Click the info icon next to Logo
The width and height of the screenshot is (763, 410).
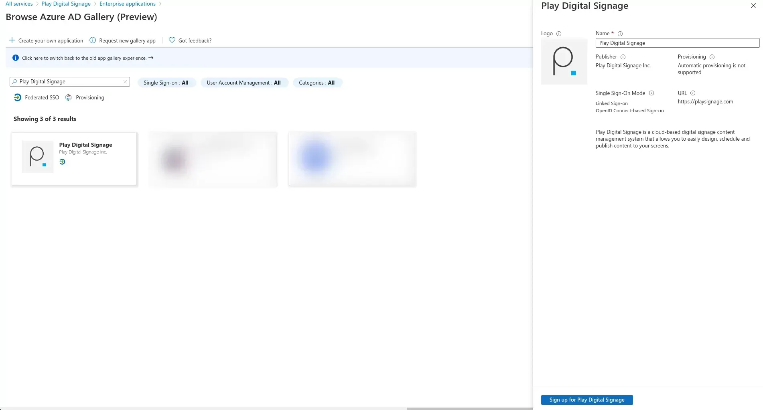[x=559, y=34]
